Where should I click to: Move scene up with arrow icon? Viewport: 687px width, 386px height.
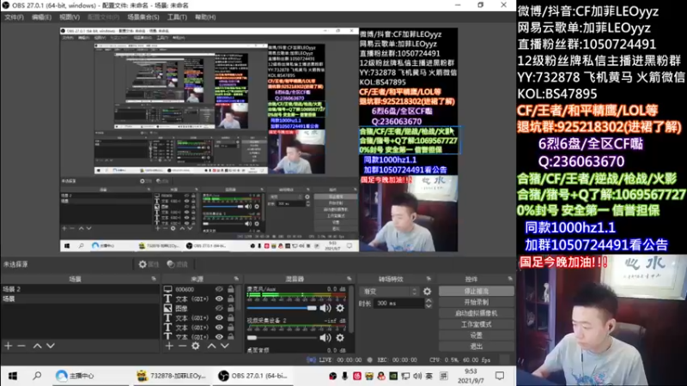tap(37, 346)
